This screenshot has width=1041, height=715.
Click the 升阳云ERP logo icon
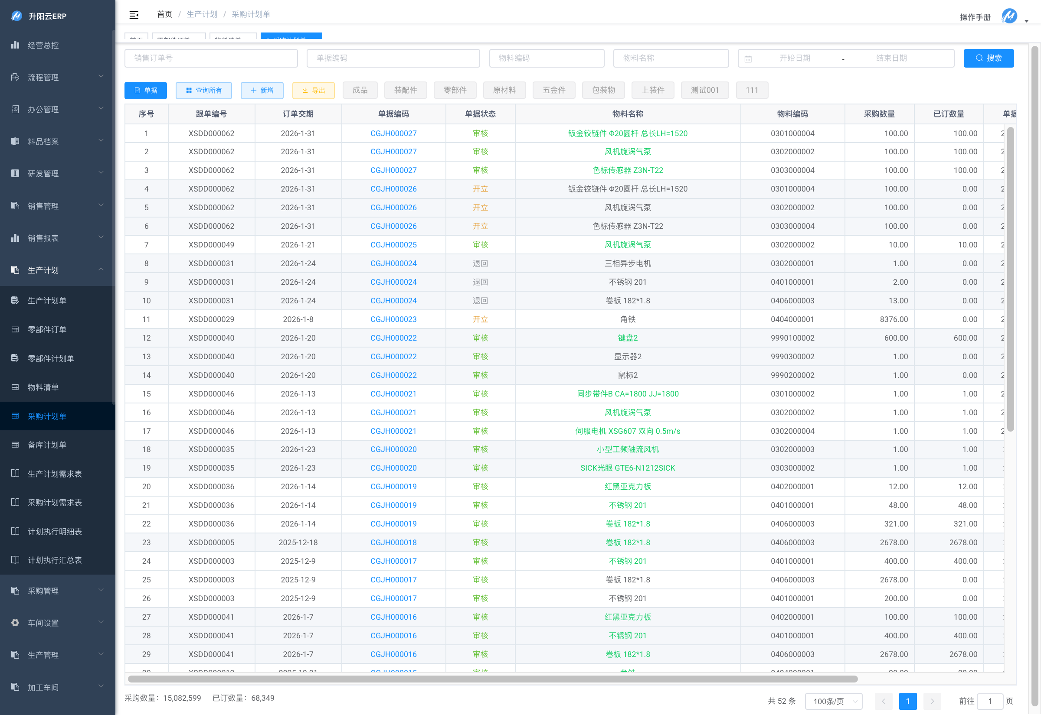16,16
